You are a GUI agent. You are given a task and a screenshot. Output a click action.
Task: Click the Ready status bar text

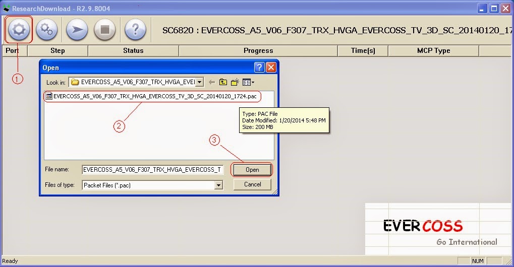pos(10,261)
